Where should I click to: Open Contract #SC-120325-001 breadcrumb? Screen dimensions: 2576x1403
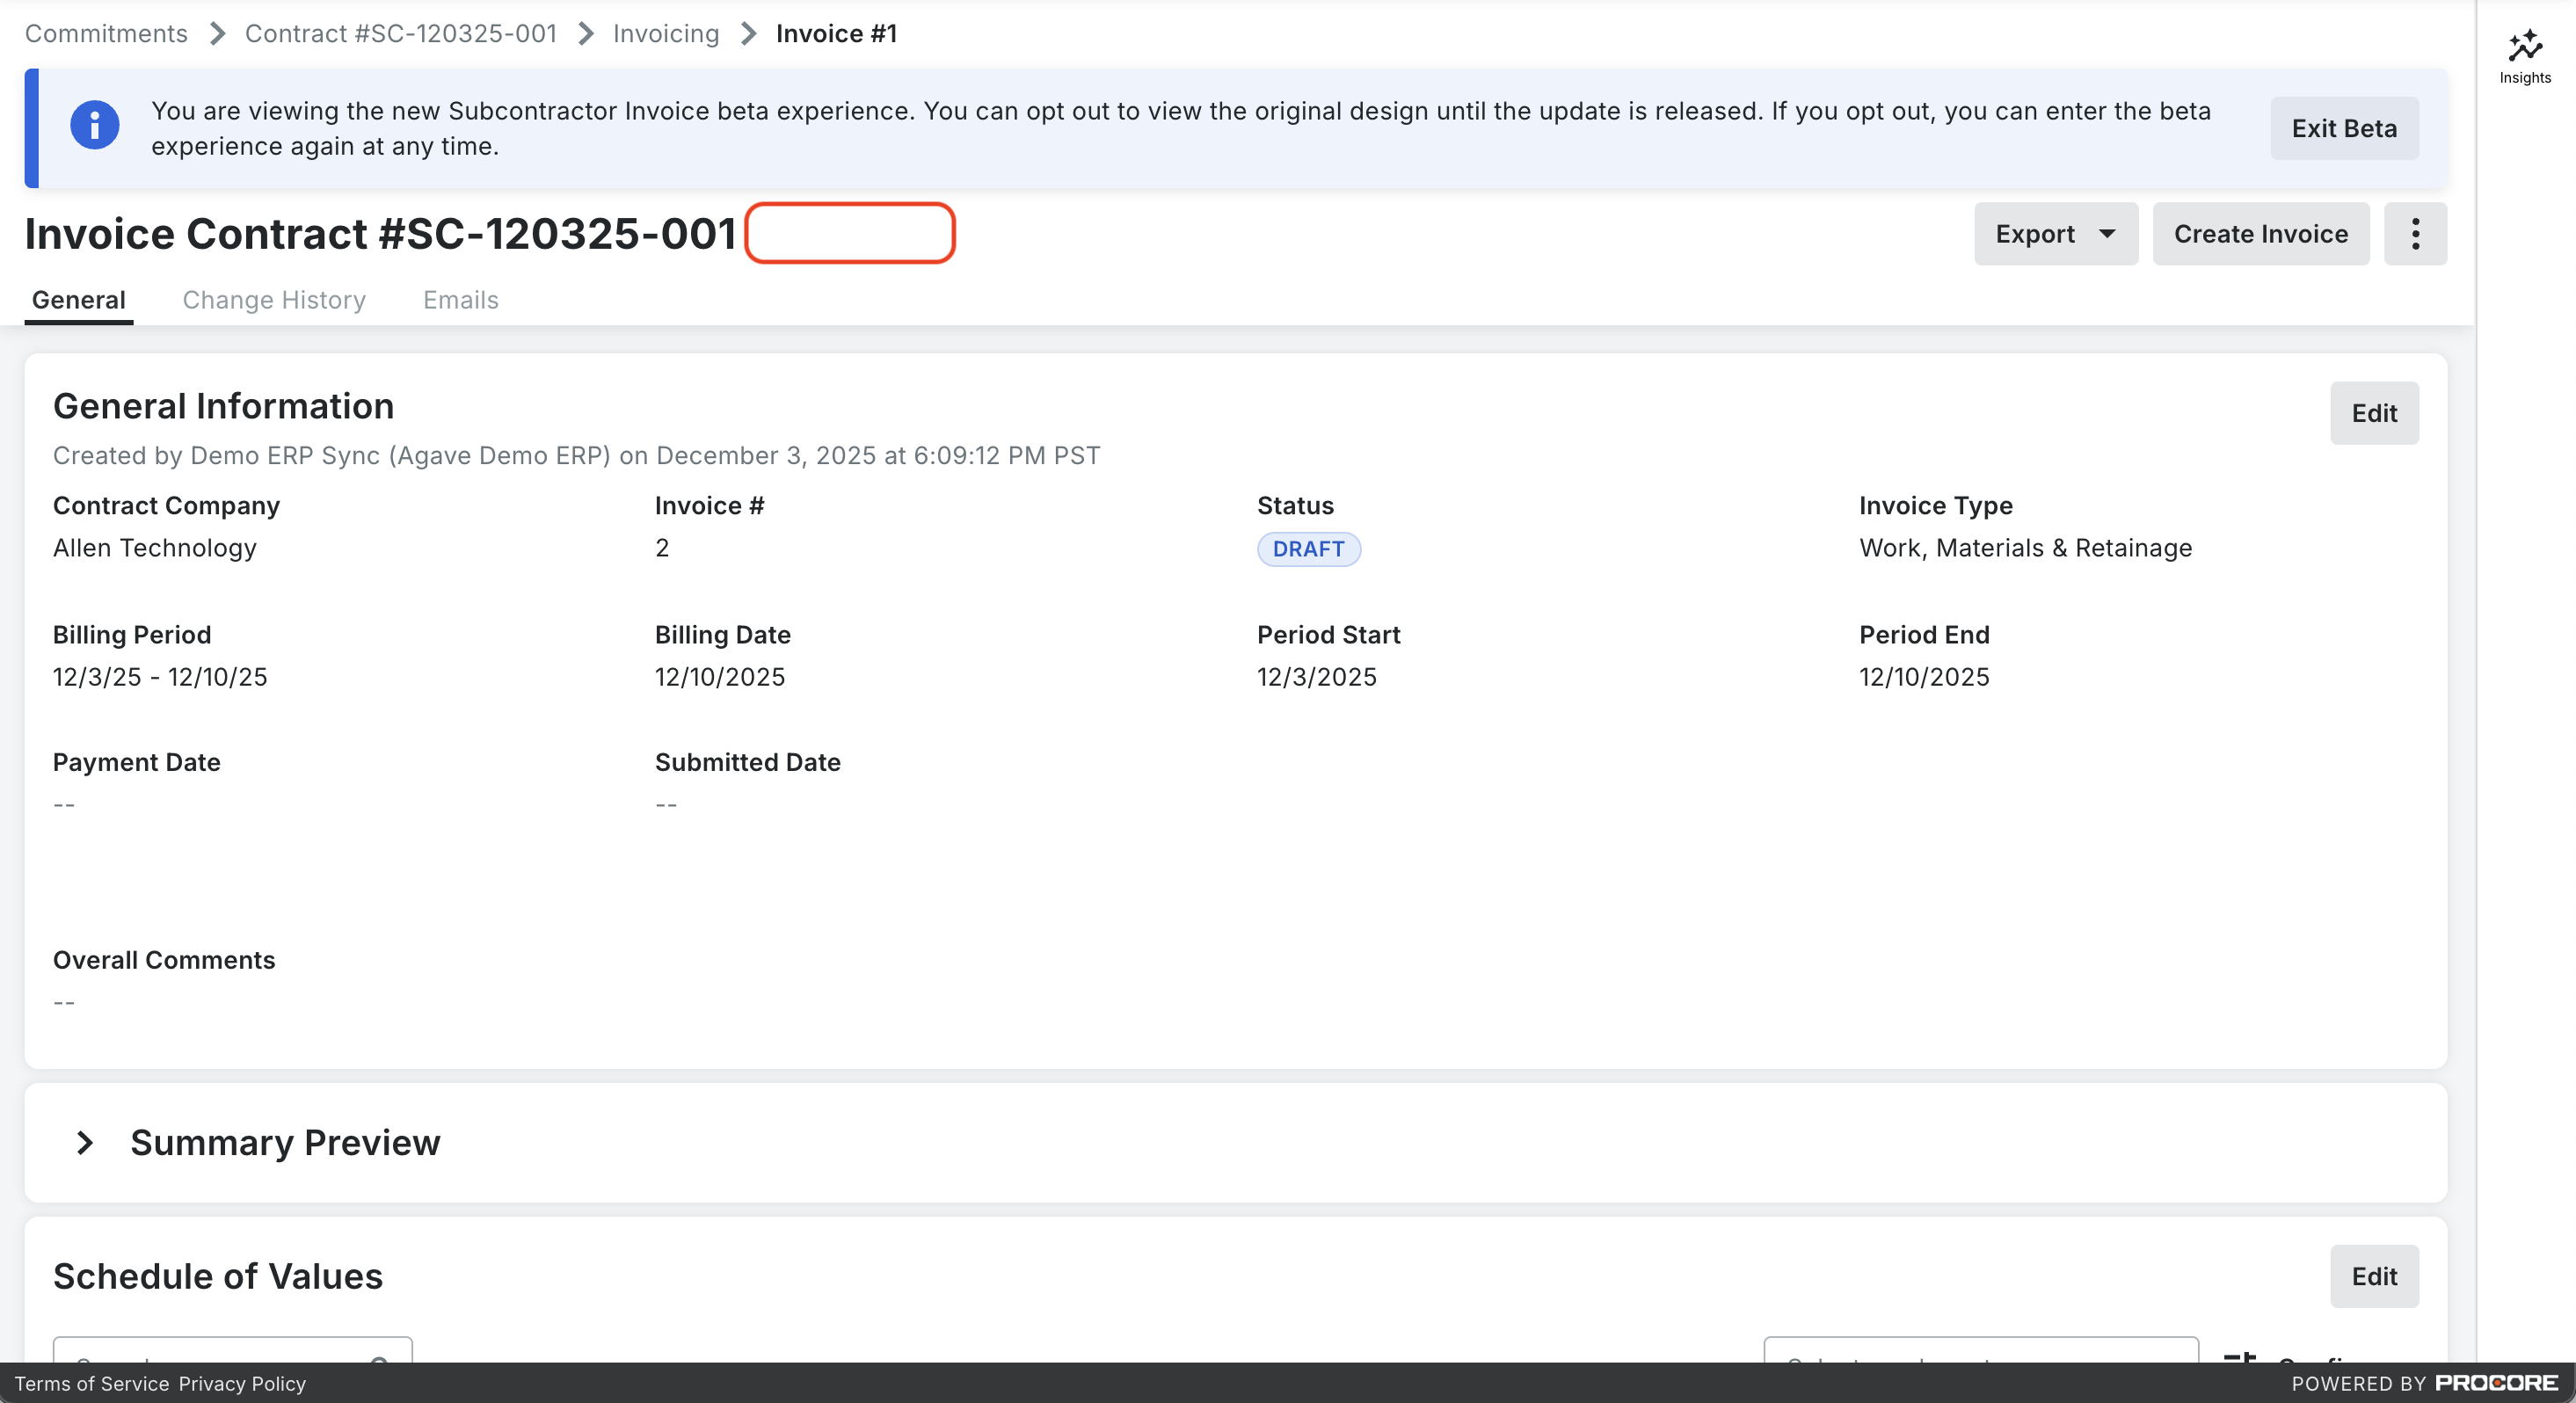point(400,34)
